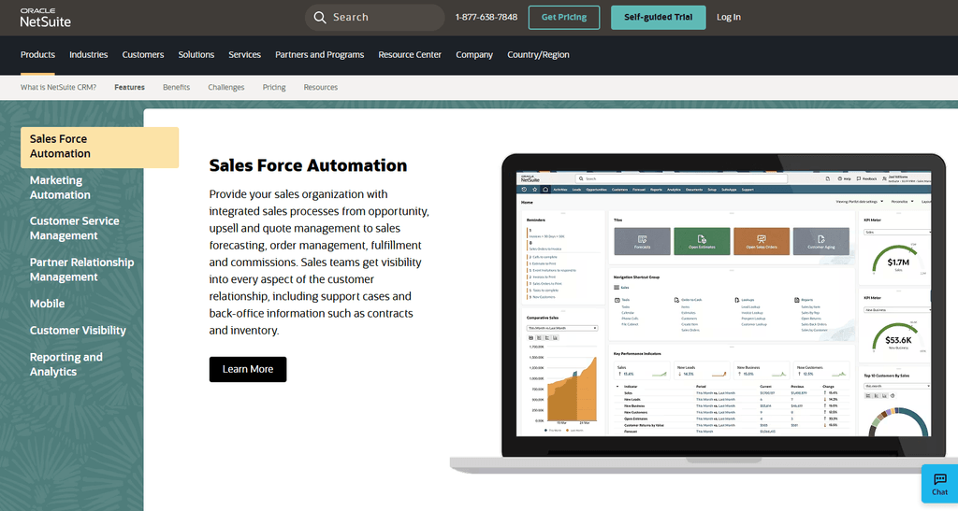Open the Top 10 Customers period dropdown
The image size is (958, 511).
[897, 386]
